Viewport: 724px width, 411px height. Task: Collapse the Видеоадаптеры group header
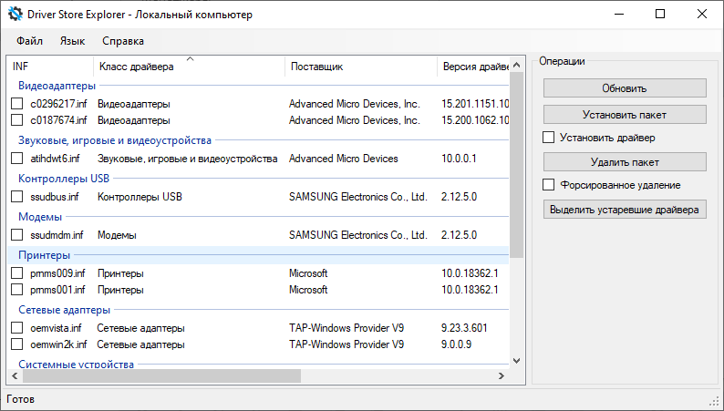[x=50, y=86]
